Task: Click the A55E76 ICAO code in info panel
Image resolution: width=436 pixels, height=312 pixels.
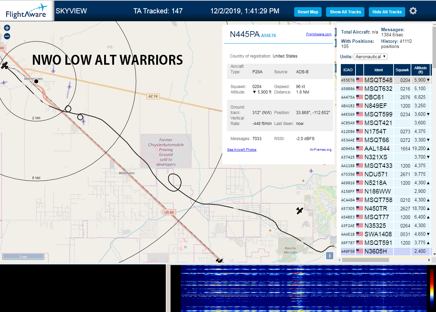Action: click(x=269, y=35)
